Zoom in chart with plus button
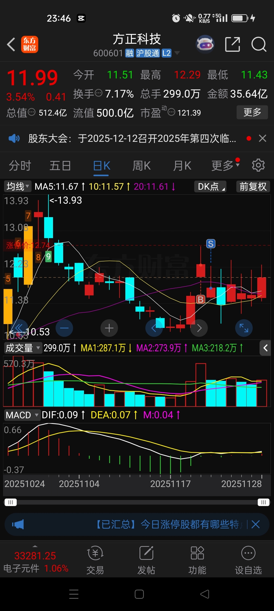The height and width of the screenshot is (611, 274). pos(109,328)
